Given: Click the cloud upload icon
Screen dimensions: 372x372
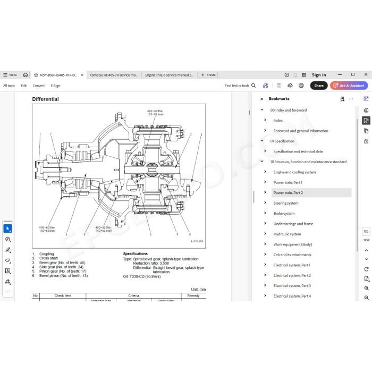Looking at the screenshot, I should 290,86.
